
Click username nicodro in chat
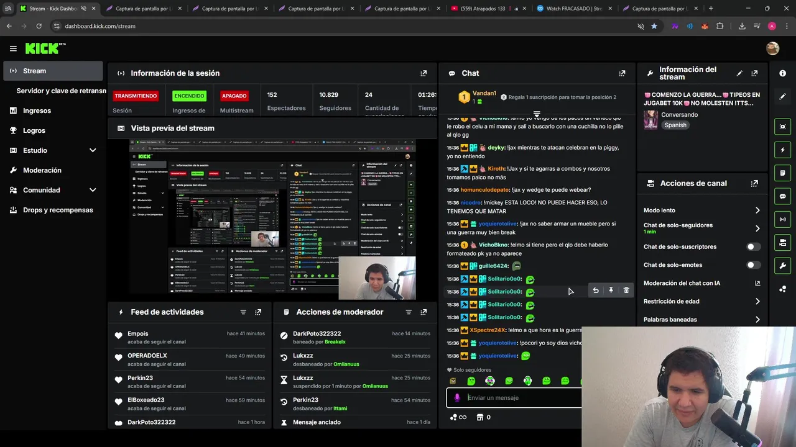[471, 202]
